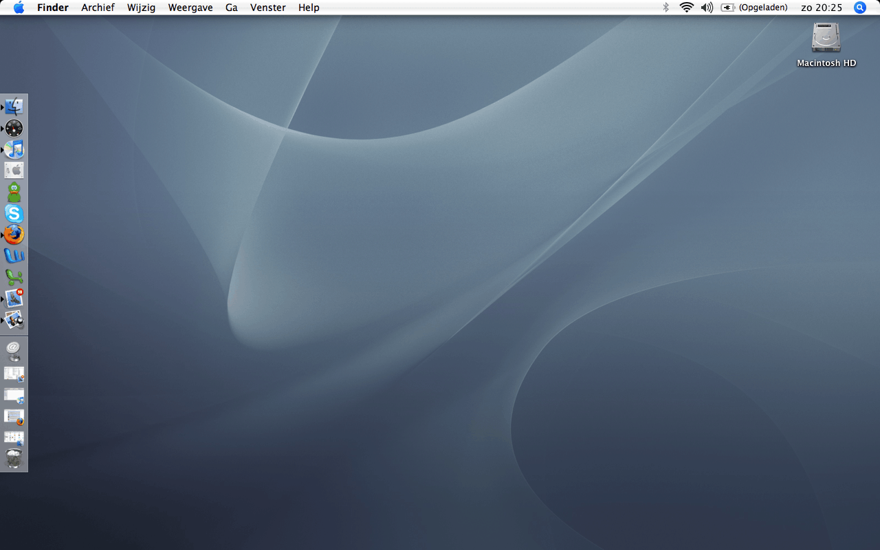Restore minimized window just below the @ shortcut

[x=14, y=373]
